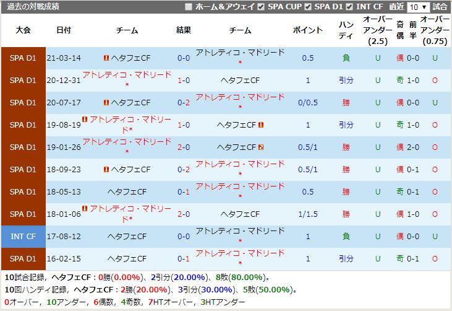Image resolution: width=452 pixels, height=311 pixels.
Task: Click red card icon before アトレティコ on 18-01-06
Action: (x=85, y=208)
